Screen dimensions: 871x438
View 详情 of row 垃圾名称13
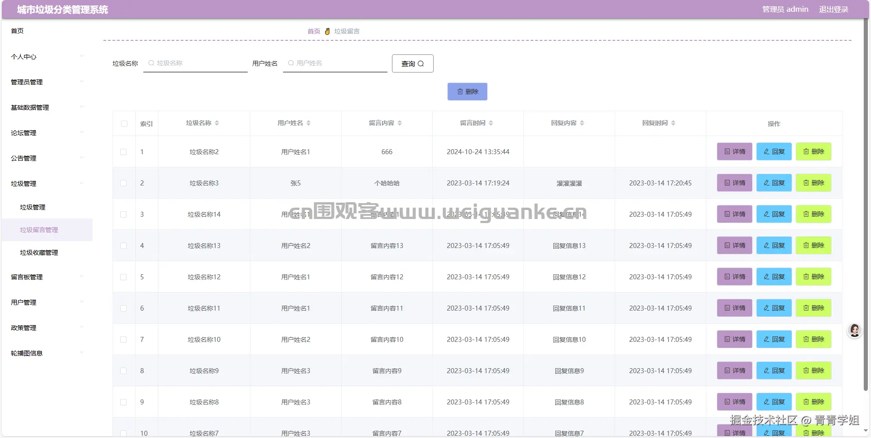(734, 245)
